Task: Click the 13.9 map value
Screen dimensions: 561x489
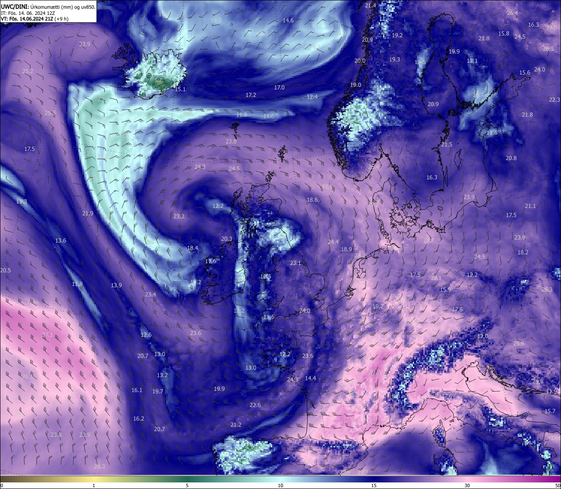Action: [x=116, y=285]
